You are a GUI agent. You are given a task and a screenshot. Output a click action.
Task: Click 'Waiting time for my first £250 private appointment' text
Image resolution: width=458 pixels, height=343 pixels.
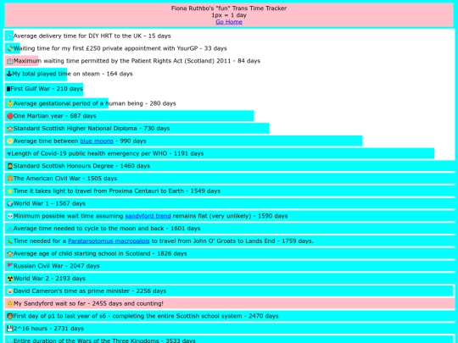coord(94,48)
